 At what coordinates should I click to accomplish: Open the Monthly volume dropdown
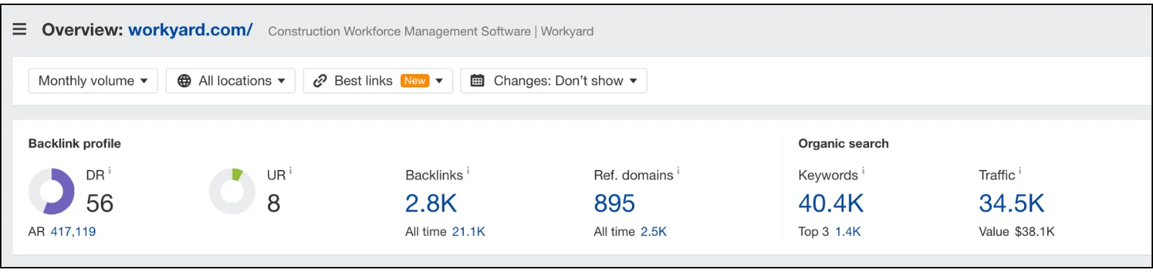pos(93,81)
